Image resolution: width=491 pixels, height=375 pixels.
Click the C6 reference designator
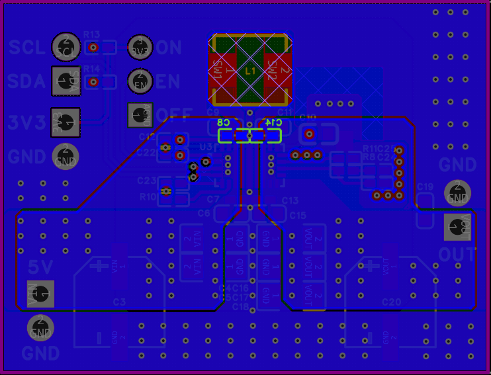pos(204,214)
